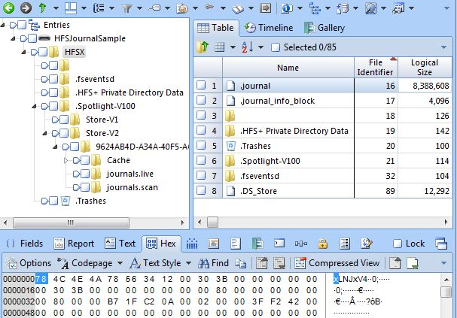This screenshot has width=457, height=318.
Task: Click the padlock icon in view pane tabs
Action: (x=323, y=244)
